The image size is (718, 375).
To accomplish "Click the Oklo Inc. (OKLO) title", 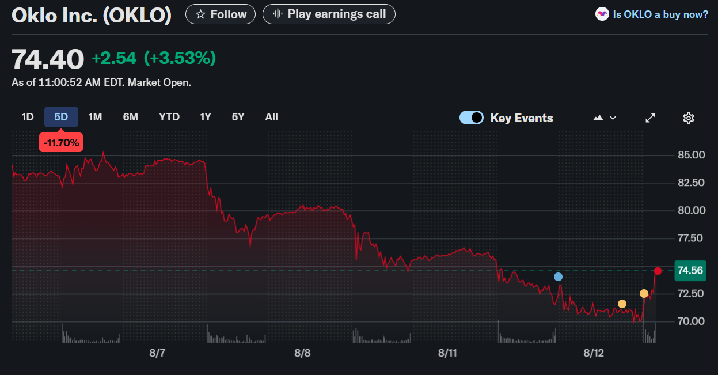I will pos(92,16).
